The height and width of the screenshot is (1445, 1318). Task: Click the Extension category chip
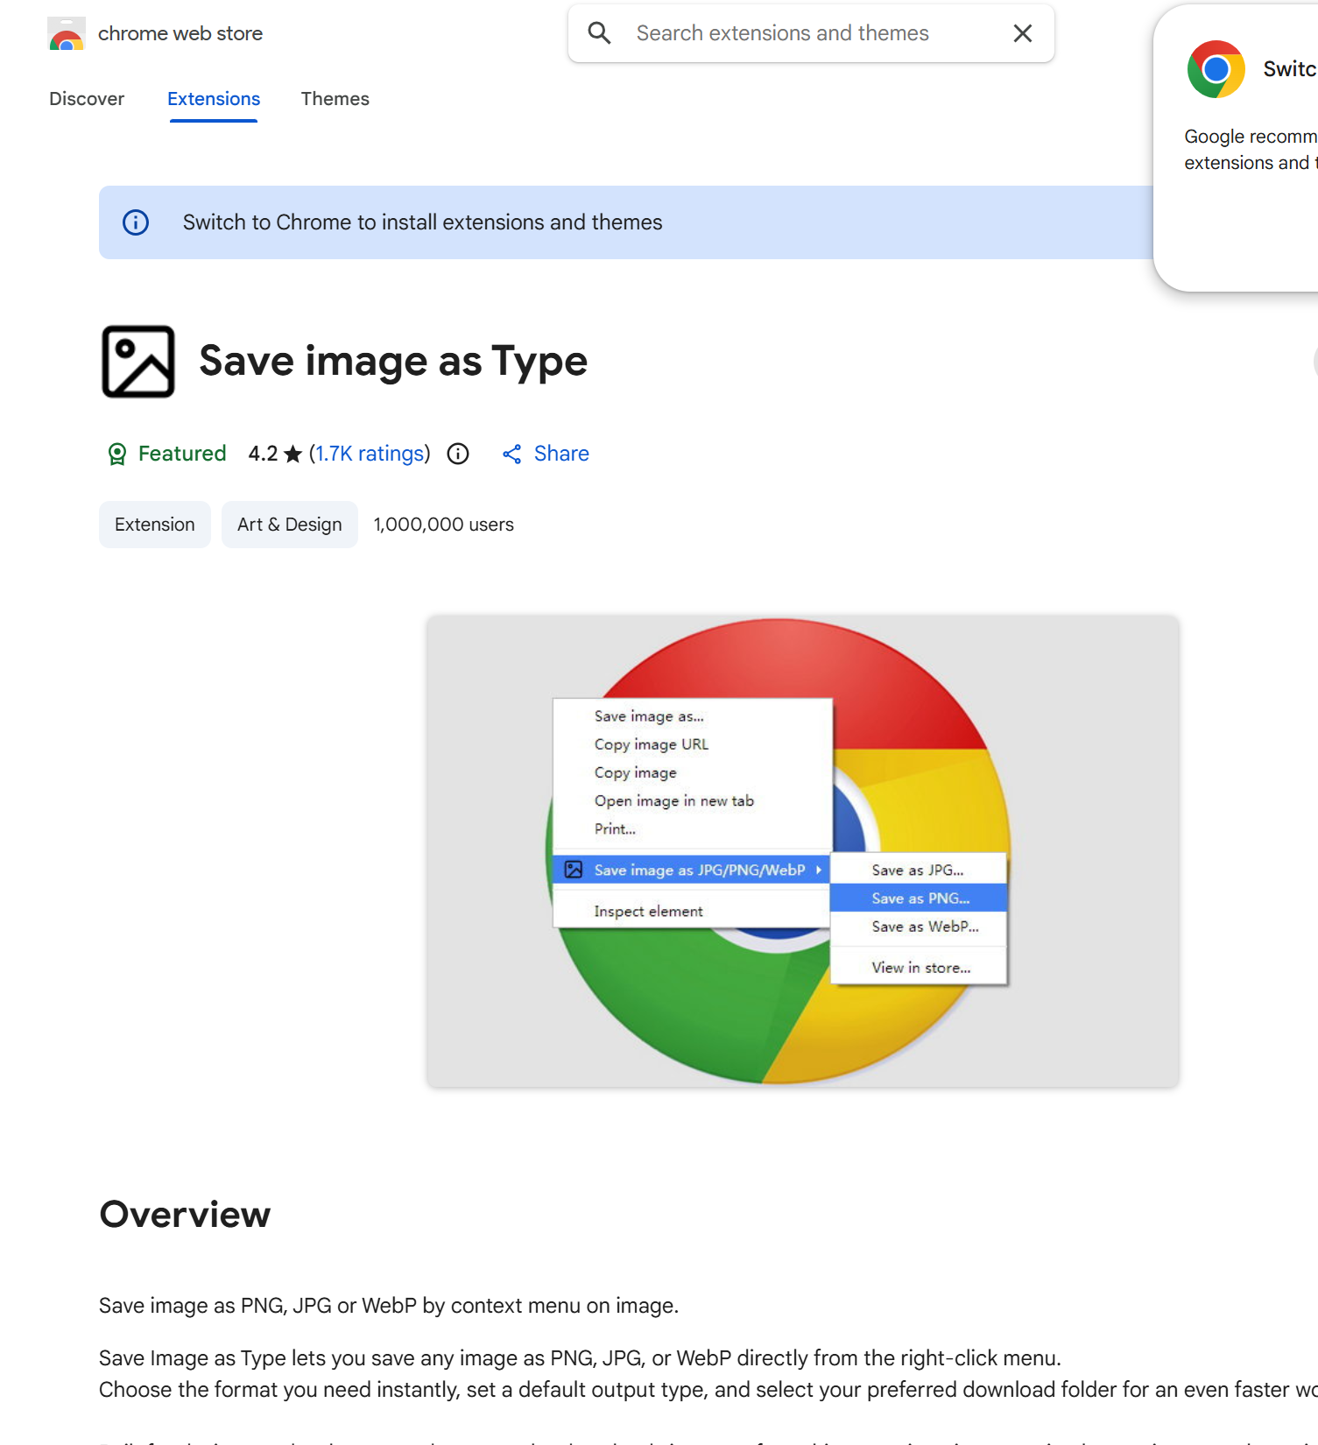coord(155,525)
